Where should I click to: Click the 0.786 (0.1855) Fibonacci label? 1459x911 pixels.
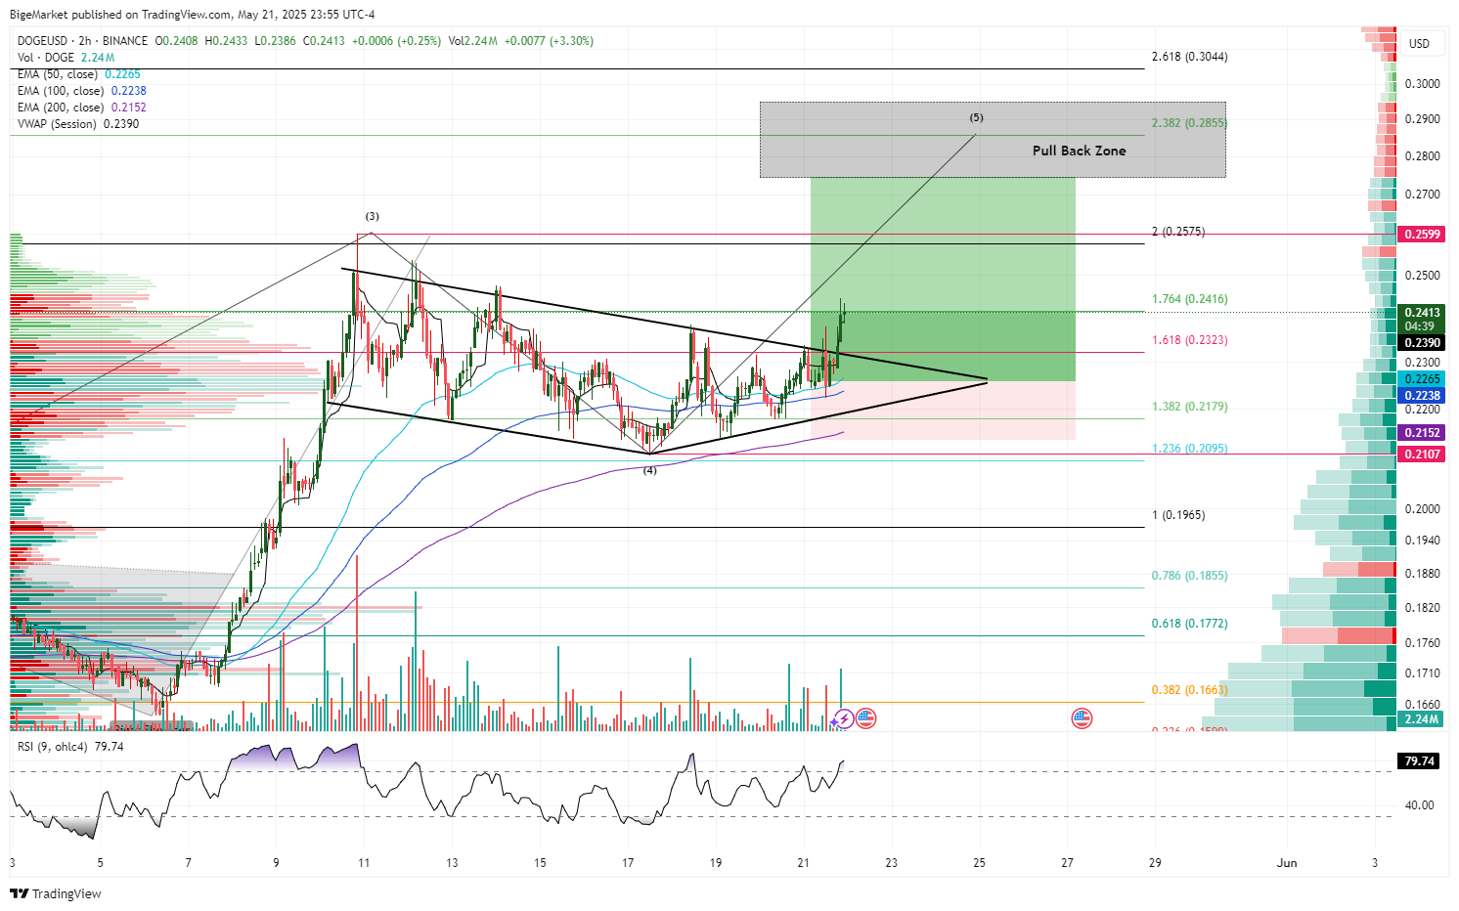[x=1190, y=576]
